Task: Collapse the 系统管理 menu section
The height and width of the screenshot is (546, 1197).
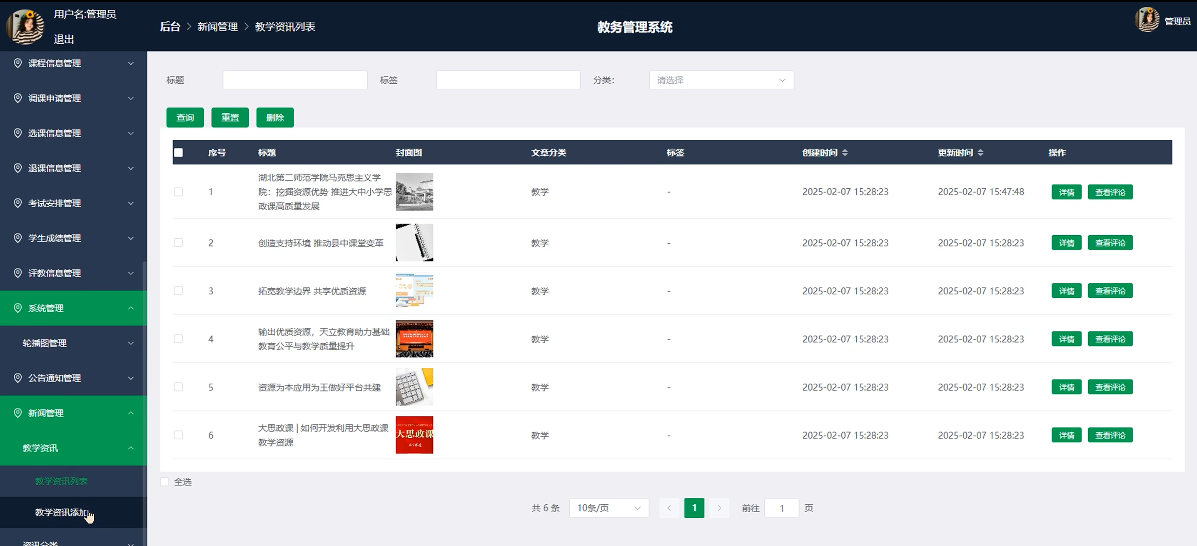Action: [73, 308]
